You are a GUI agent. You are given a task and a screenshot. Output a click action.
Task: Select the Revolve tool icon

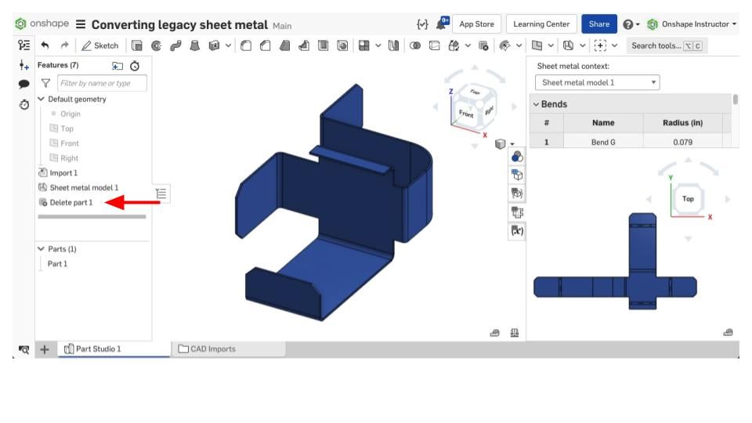[x=155, y=45]
